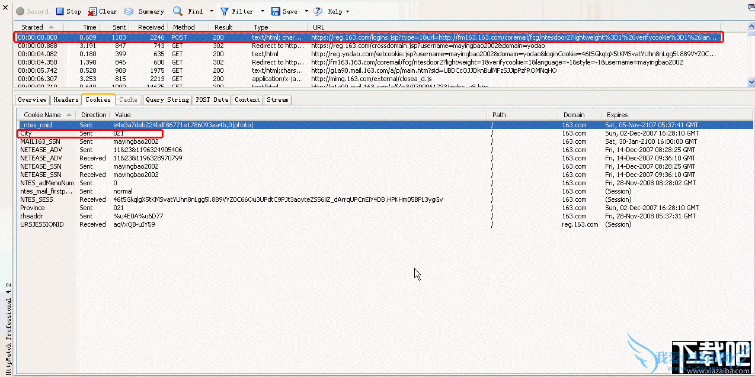Select the Find magnifier icon
The image size is (755, 377).
(x=177, y=11)
